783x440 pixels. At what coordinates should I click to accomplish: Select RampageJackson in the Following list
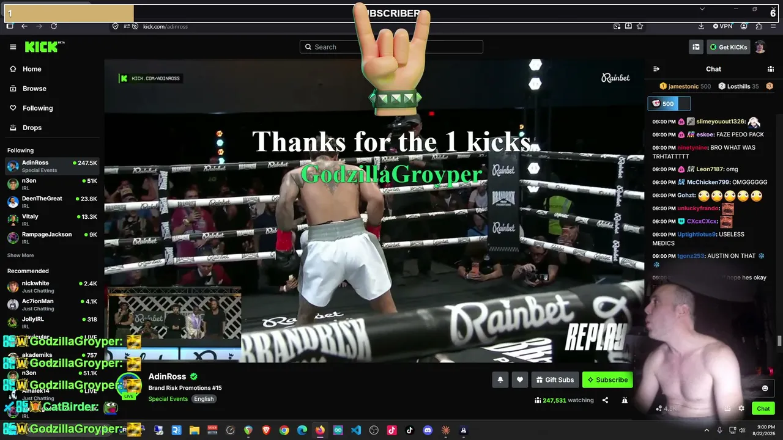(52, 237)
